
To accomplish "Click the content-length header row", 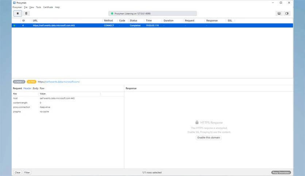I will (x=68, y=103).
